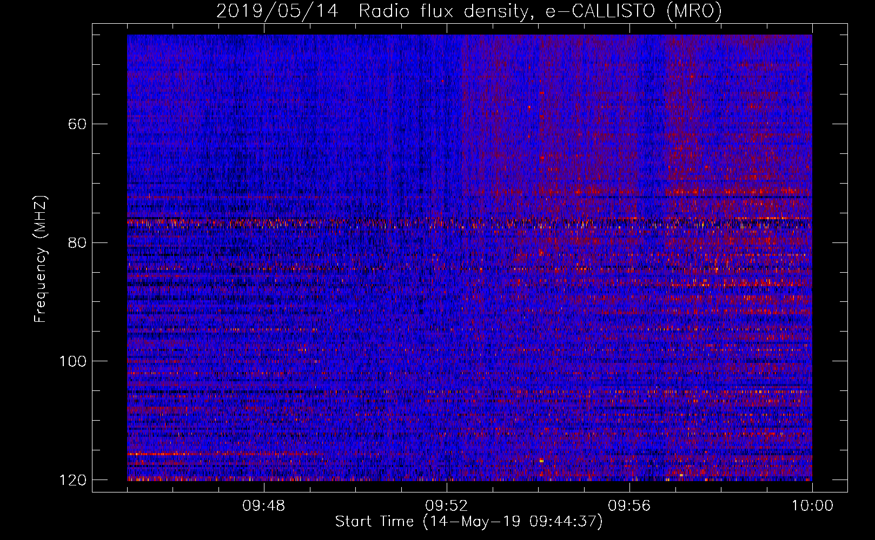Select the '09:48' time axis label

(x=263, y=506)
